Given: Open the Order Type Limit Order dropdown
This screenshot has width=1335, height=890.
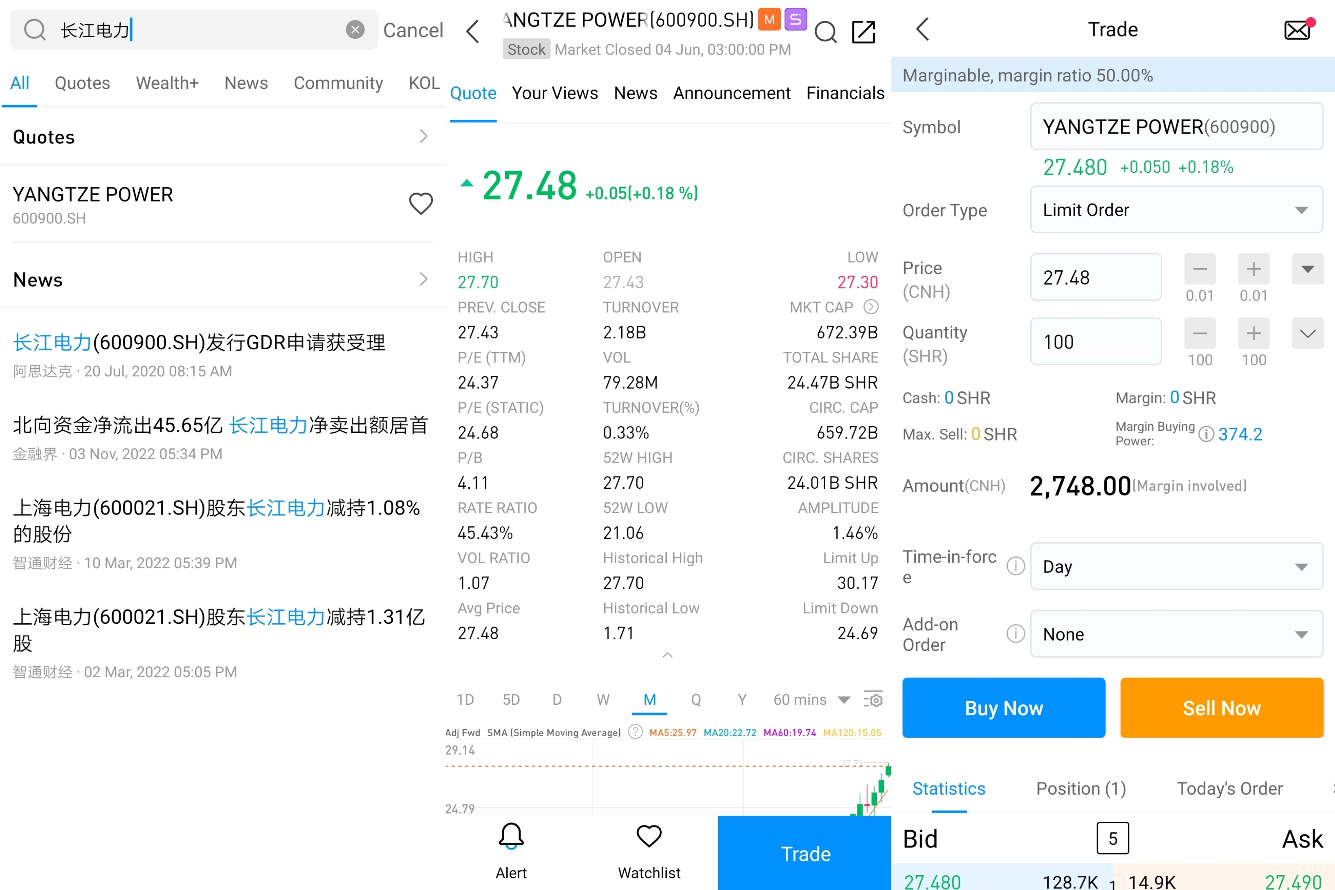Looking at the screenshot, I should point(1177,209).
